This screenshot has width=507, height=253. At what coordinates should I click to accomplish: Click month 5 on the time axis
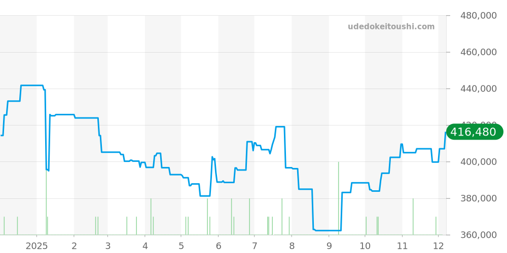point(181,246)
